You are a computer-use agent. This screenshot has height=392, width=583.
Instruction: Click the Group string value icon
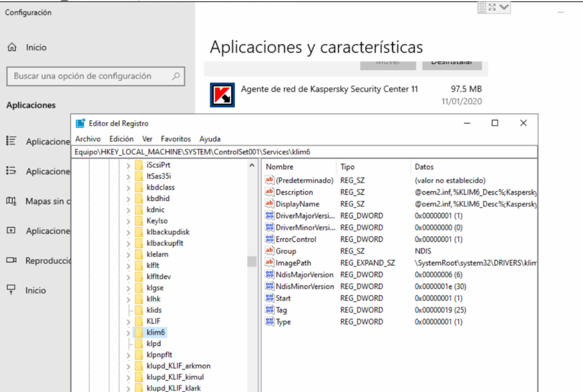point(269,251)
